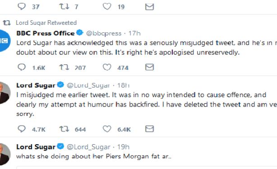Reply to BBC Press Office tweet
The image size is (277, 169).
[x=22, y=67]
